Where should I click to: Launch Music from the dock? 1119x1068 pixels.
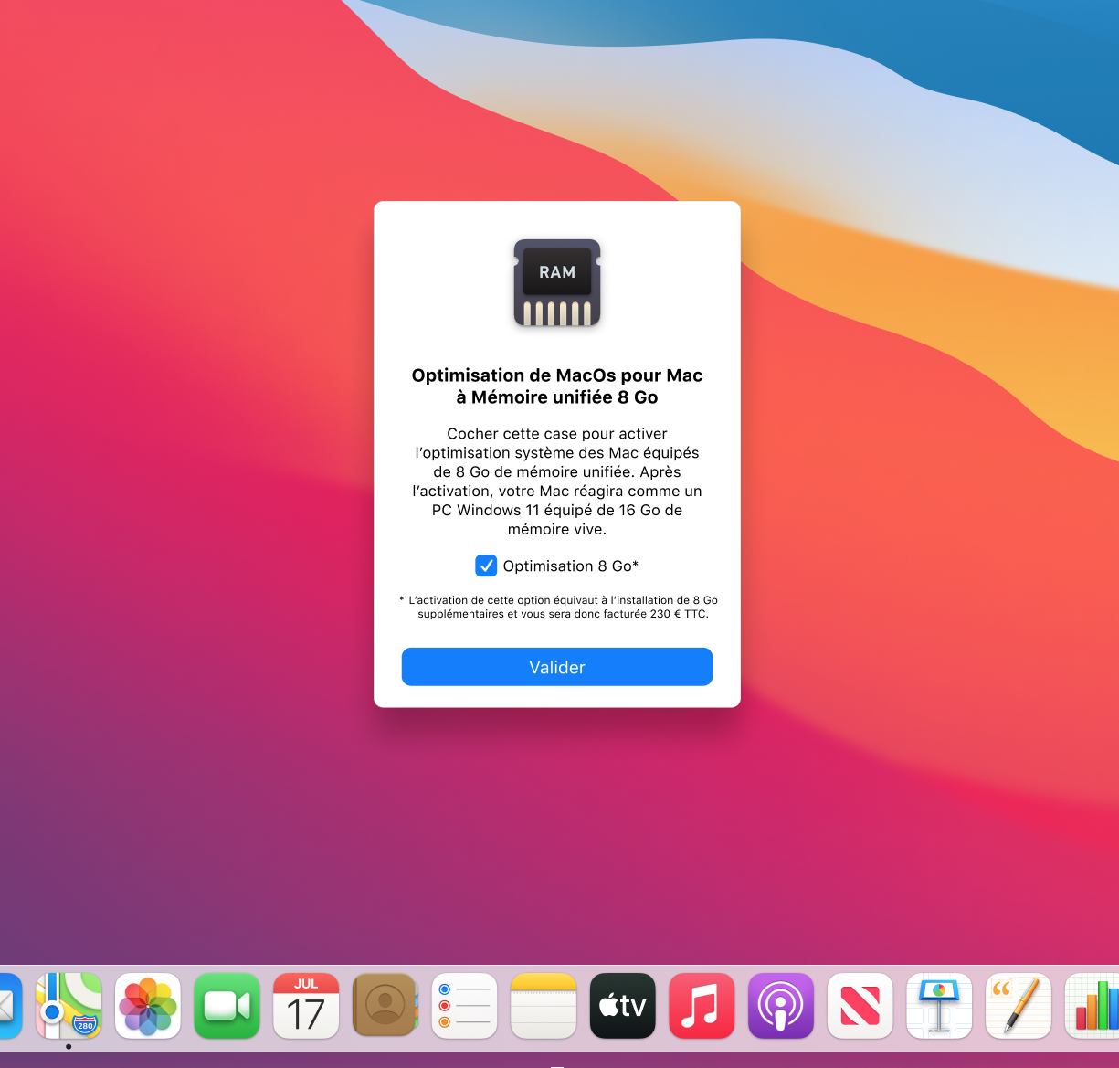[x=702, y=1006]
